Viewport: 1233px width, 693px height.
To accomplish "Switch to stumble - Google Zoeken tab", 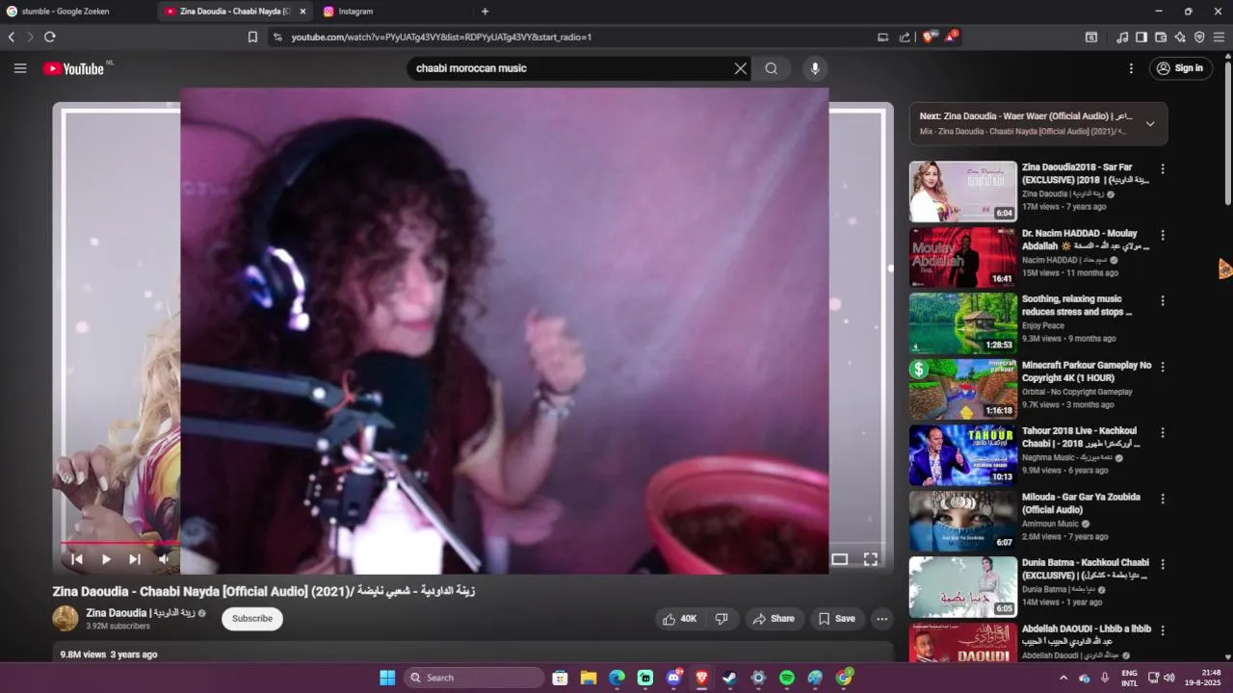I will (x=77, y=12).
